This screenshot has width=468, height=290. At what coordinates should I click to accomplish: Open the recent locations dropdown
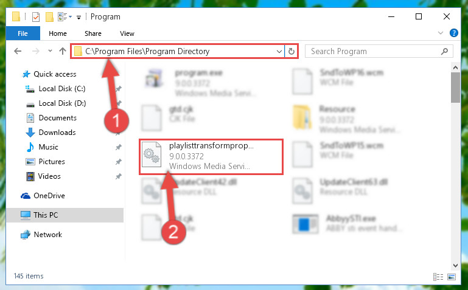[x=50, y=51]
